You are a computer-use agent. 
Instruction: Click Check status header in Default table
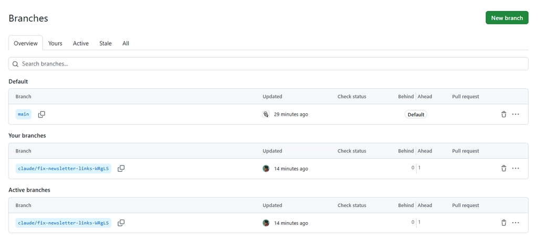[351, 96]
